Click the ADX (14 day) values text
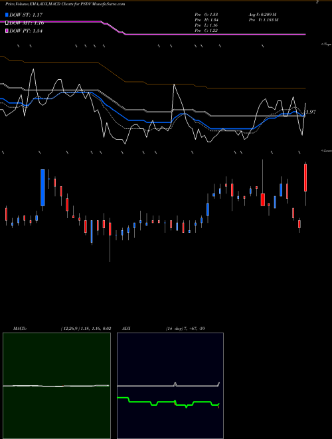Viewport: 332px width, 439px height. [185, 329]
